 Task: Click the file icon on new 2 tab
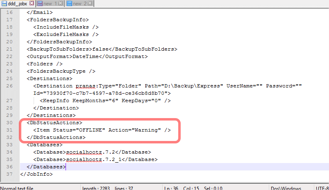(x=70, y=4)
